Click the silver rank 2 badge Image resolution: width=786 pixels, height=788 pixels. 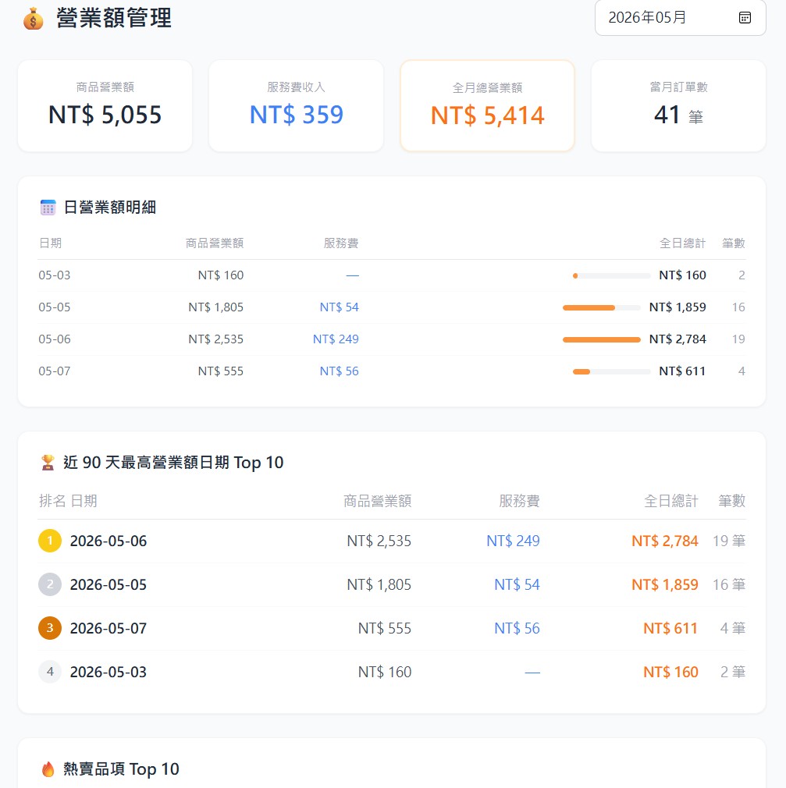[50, 584]
